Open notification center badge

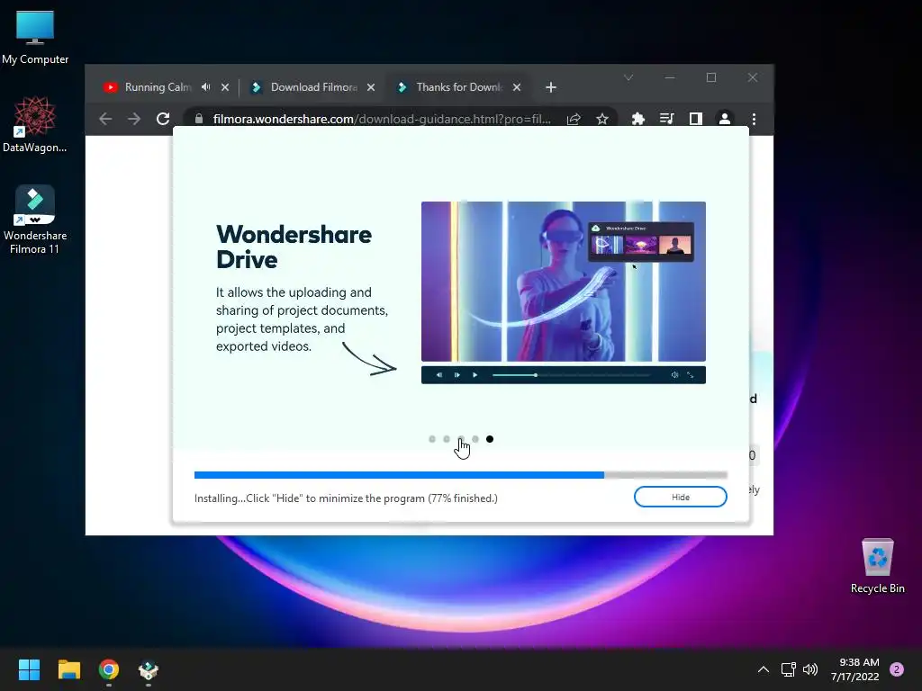point(897,669)
